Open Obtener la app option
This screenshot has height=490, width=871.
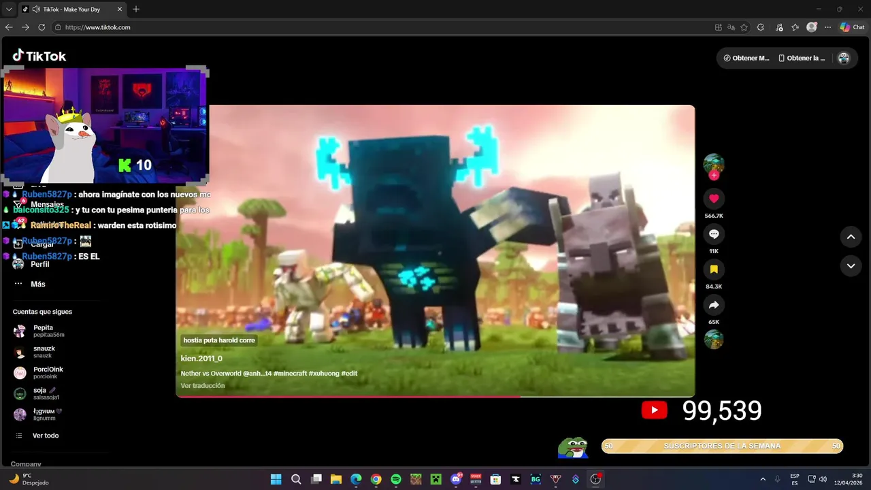[x=802, y=58]
